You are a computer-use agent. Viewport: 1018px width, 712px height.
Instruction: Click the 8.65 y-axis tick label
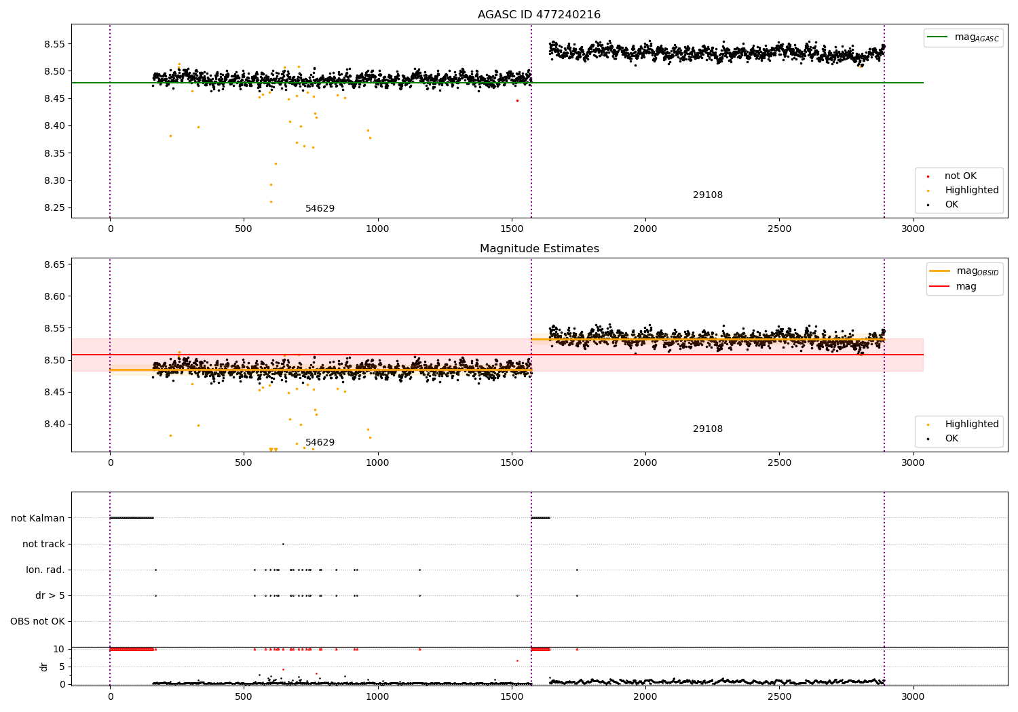[x=54, y=264]
